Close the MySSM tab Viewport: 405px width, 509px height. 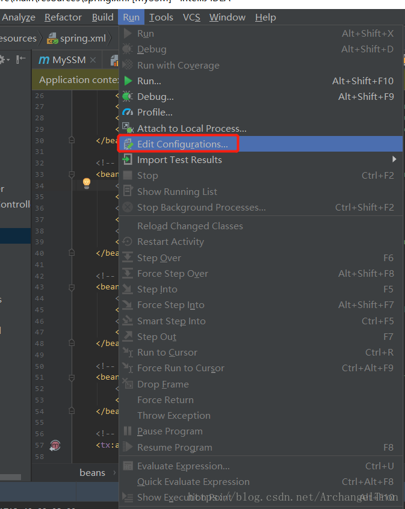[x=93, y=60]
